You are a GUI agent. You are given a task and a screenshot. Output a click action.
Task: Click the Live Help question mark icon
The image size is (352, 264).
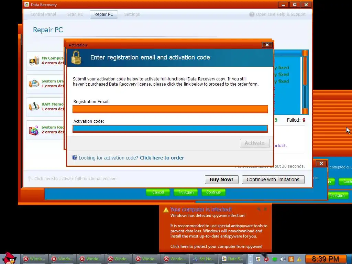pyautogui.click(x=252, y=14)
